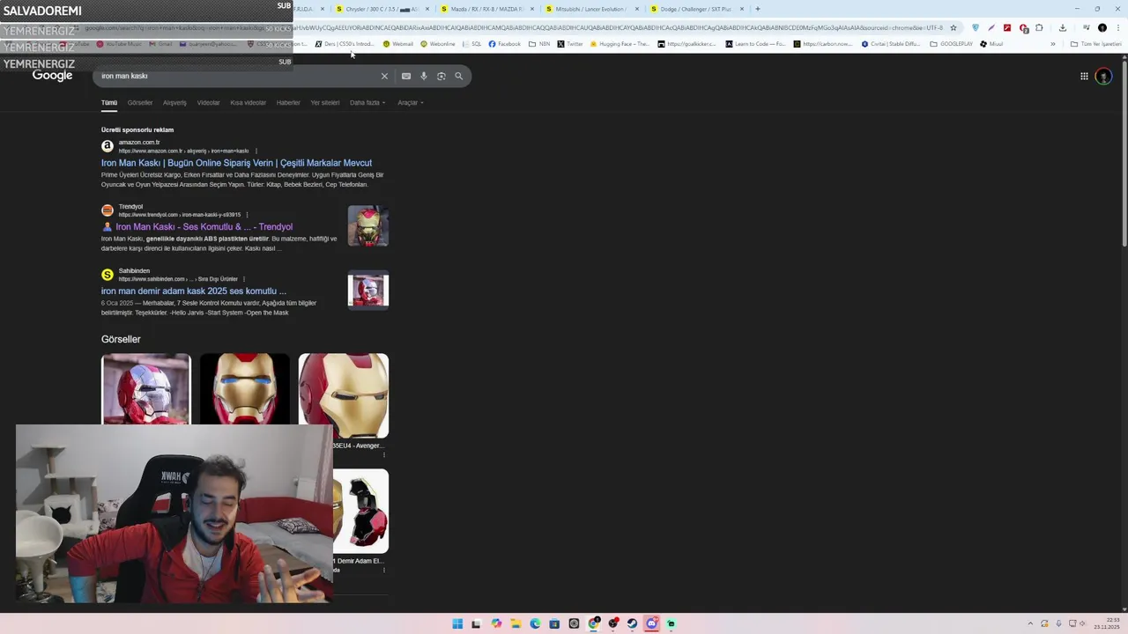This screenshot has height=634, width=1128.
Task: Show more bookmarks via chevron
Action: tap(1052, 44)
